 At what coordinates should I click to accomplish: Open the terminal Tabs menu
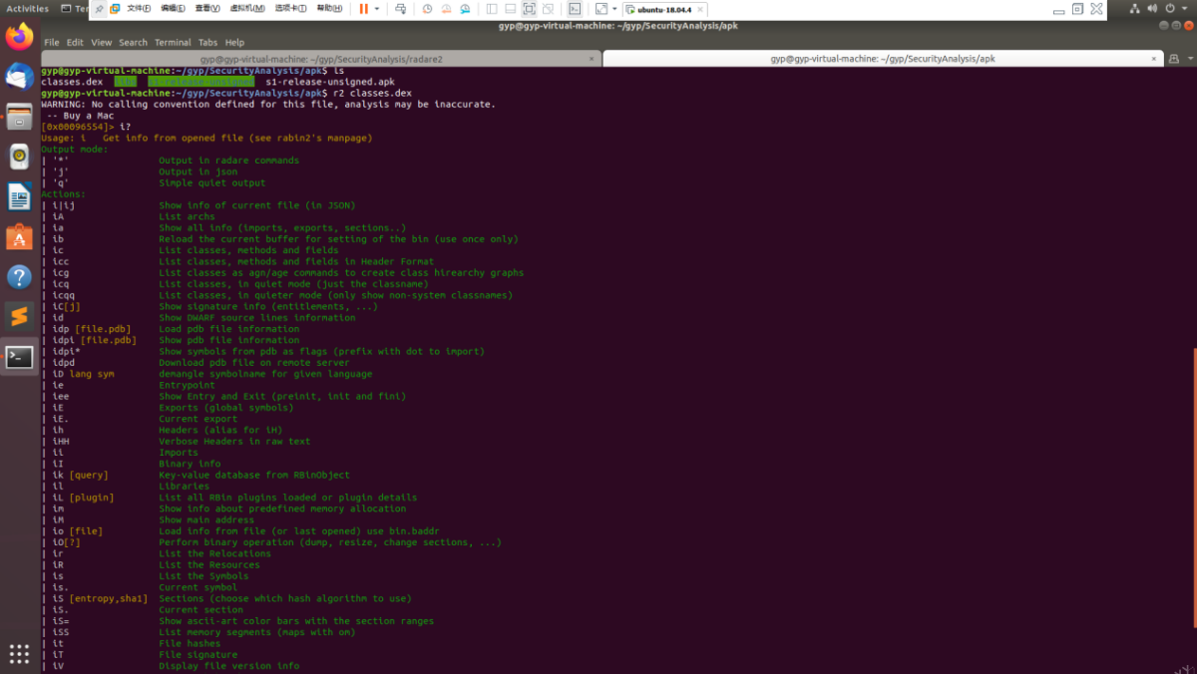[x=207, y=43]
